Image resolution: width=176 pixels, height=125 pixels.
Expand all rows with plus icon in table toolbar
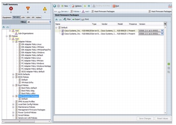click(x=57, y=19)
